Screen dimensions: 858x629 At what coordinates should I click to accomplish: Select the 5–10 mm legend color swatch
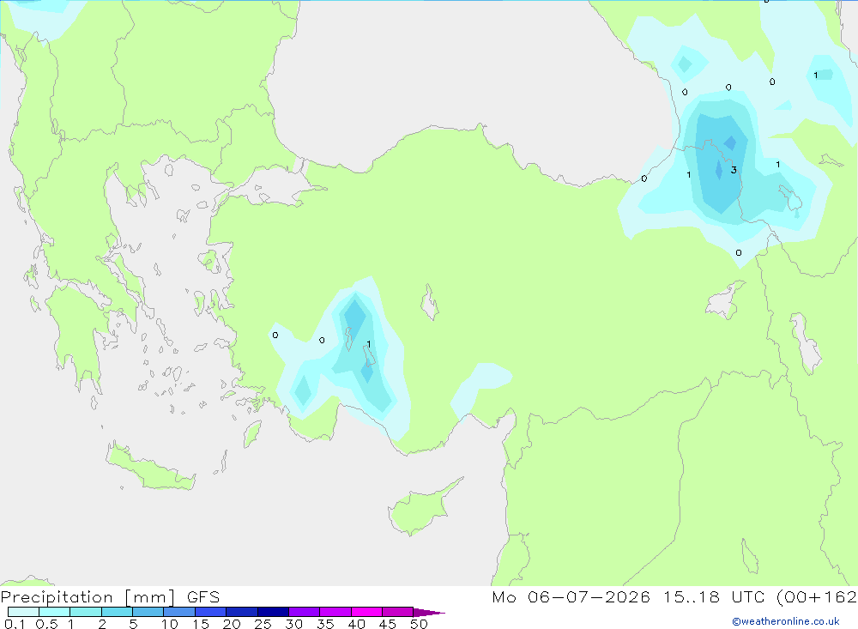148,612
